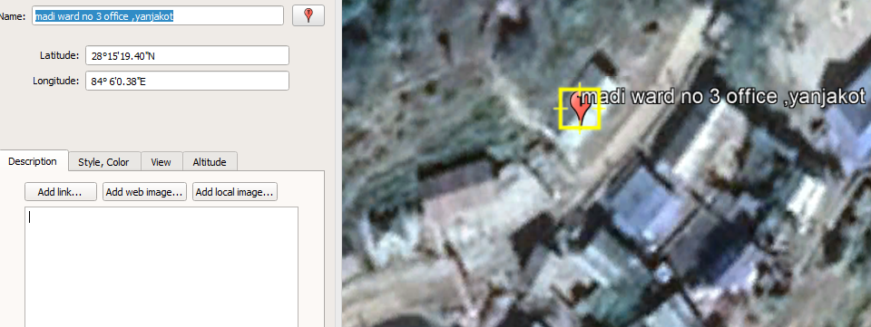Open the Altitude tab

210,162
